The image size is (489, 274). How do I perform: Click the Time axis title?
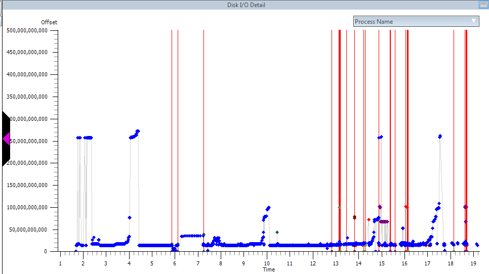click(269, 269)
